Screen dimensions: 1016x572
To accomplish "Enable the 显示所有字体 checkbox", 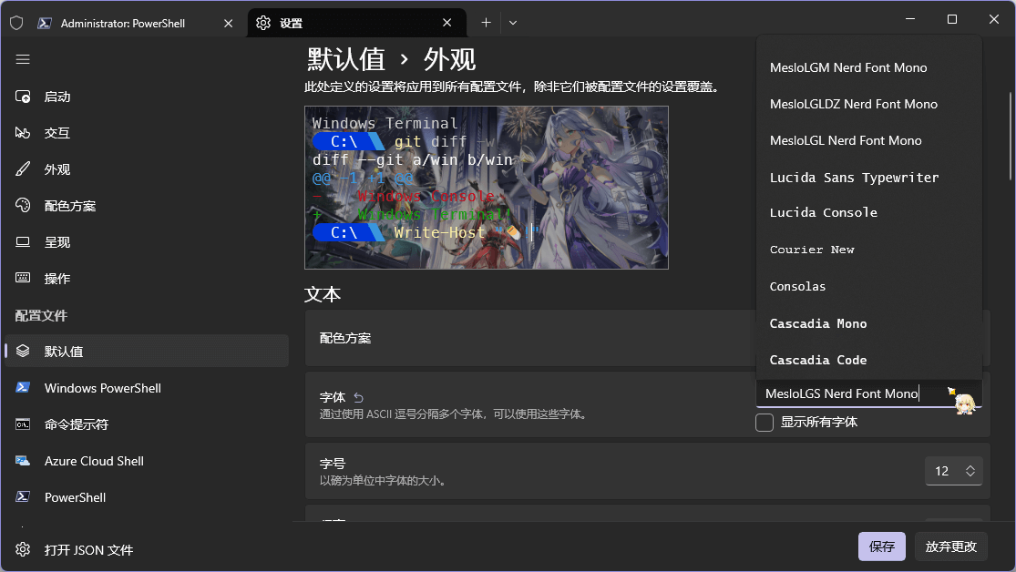I will tap(765, 423).
